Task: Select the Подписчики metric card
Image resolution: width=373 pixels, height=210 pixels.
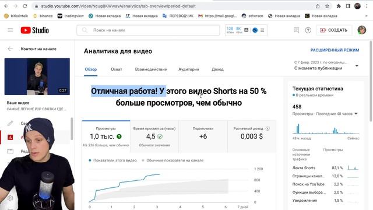Action: (203, 136)
